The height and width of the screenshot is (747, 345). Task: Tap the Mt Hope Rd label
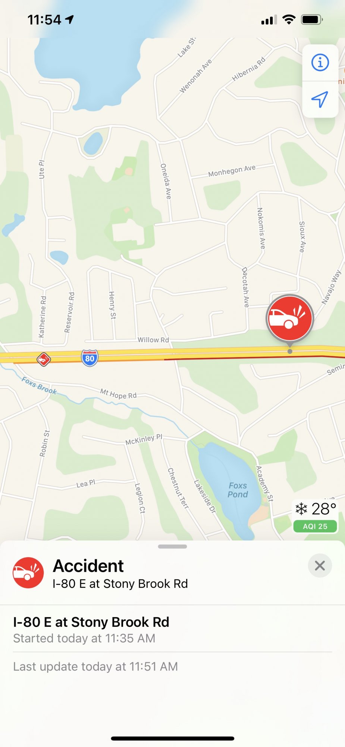point(118,393)
